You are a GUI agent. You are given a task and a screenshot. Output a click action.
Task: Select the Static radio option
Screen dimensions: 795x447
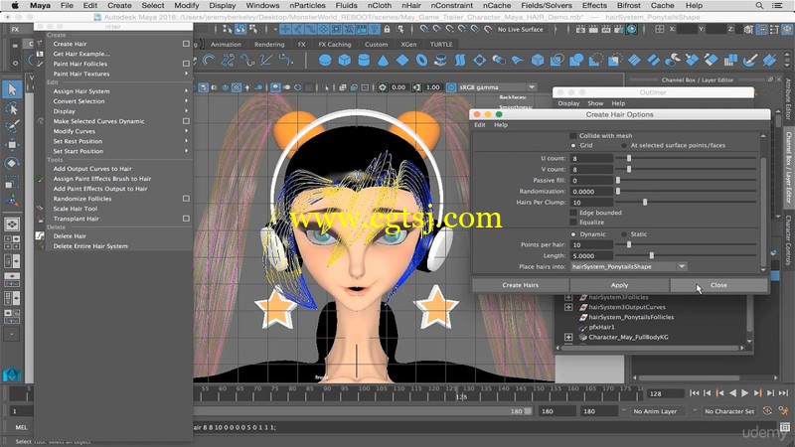(624, 234)
